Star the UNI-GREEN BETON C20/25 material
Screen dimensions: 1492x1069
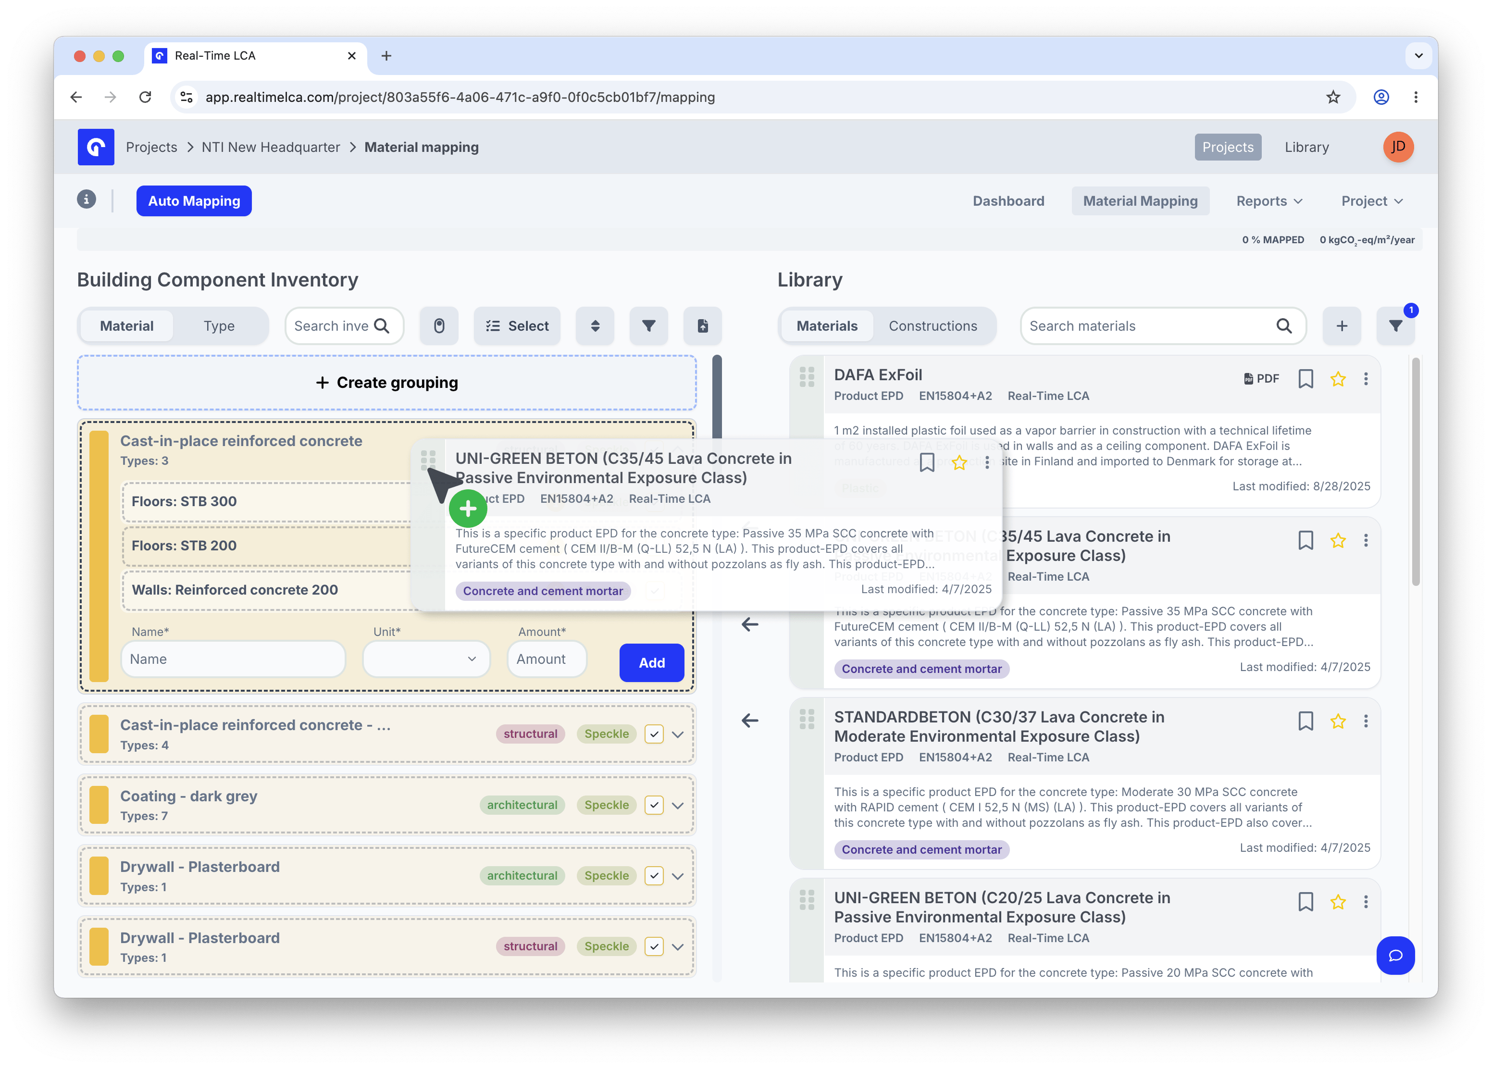coord(1337,902)
